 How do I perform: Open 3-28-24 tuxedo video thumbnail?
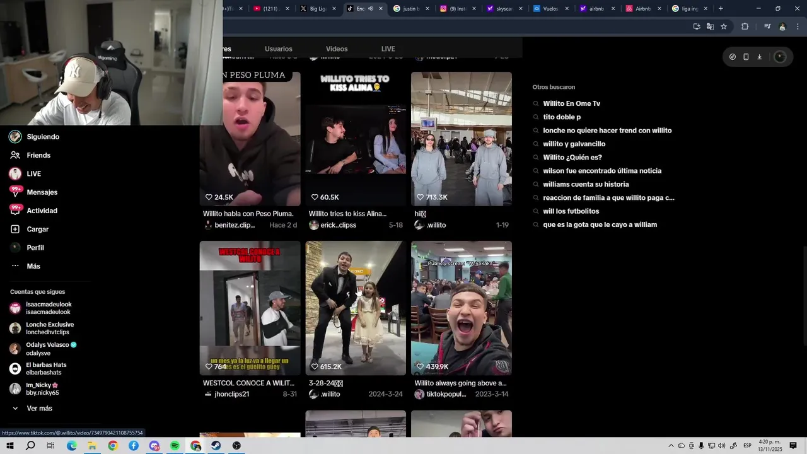[x=356, y=308]
